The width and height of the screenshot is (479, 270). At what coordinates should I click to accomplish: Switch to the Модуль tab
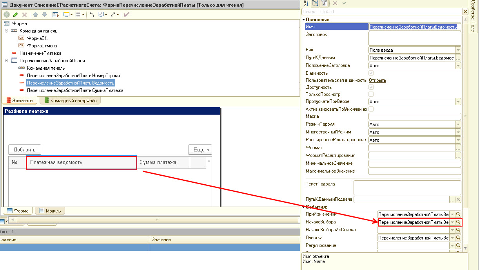click(49, 211)
